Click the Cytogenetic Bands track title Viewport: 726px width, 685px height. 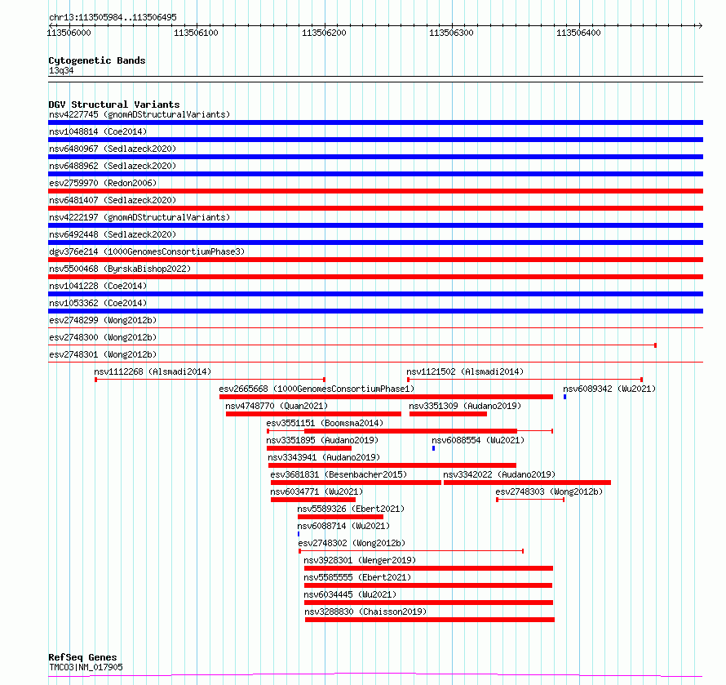coord(97,60)
